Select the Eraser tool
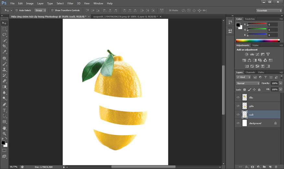Image resolution: width=284 pixels, height=169 pixels. 4,81
